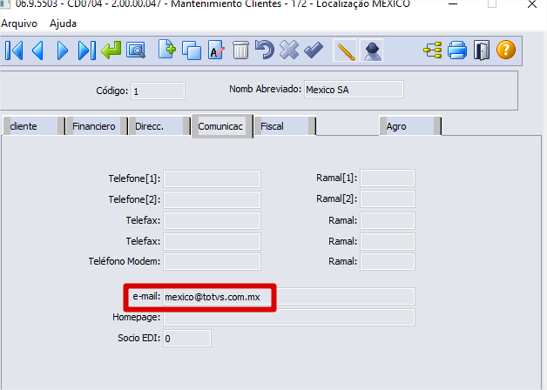The image size is (547, 390).
Task: Exit using the door icon
Action: 482,50
